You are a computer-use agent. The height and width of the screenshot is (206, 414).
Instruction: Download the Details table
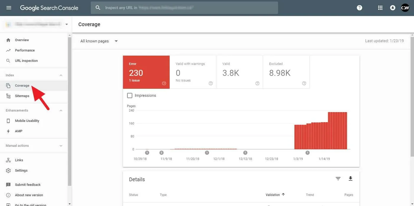(x=350, y=179)
